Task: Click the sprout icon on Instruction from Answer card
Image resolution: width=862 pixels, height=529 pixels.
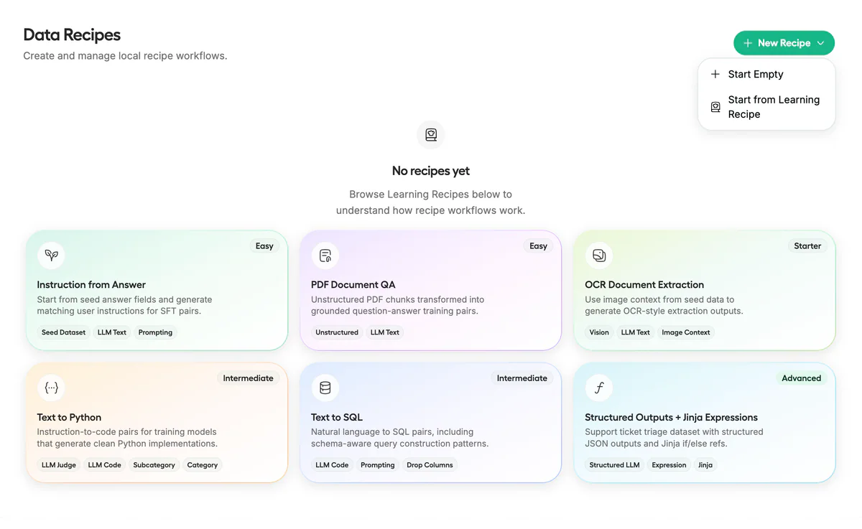Action: (x=51, y=255)
